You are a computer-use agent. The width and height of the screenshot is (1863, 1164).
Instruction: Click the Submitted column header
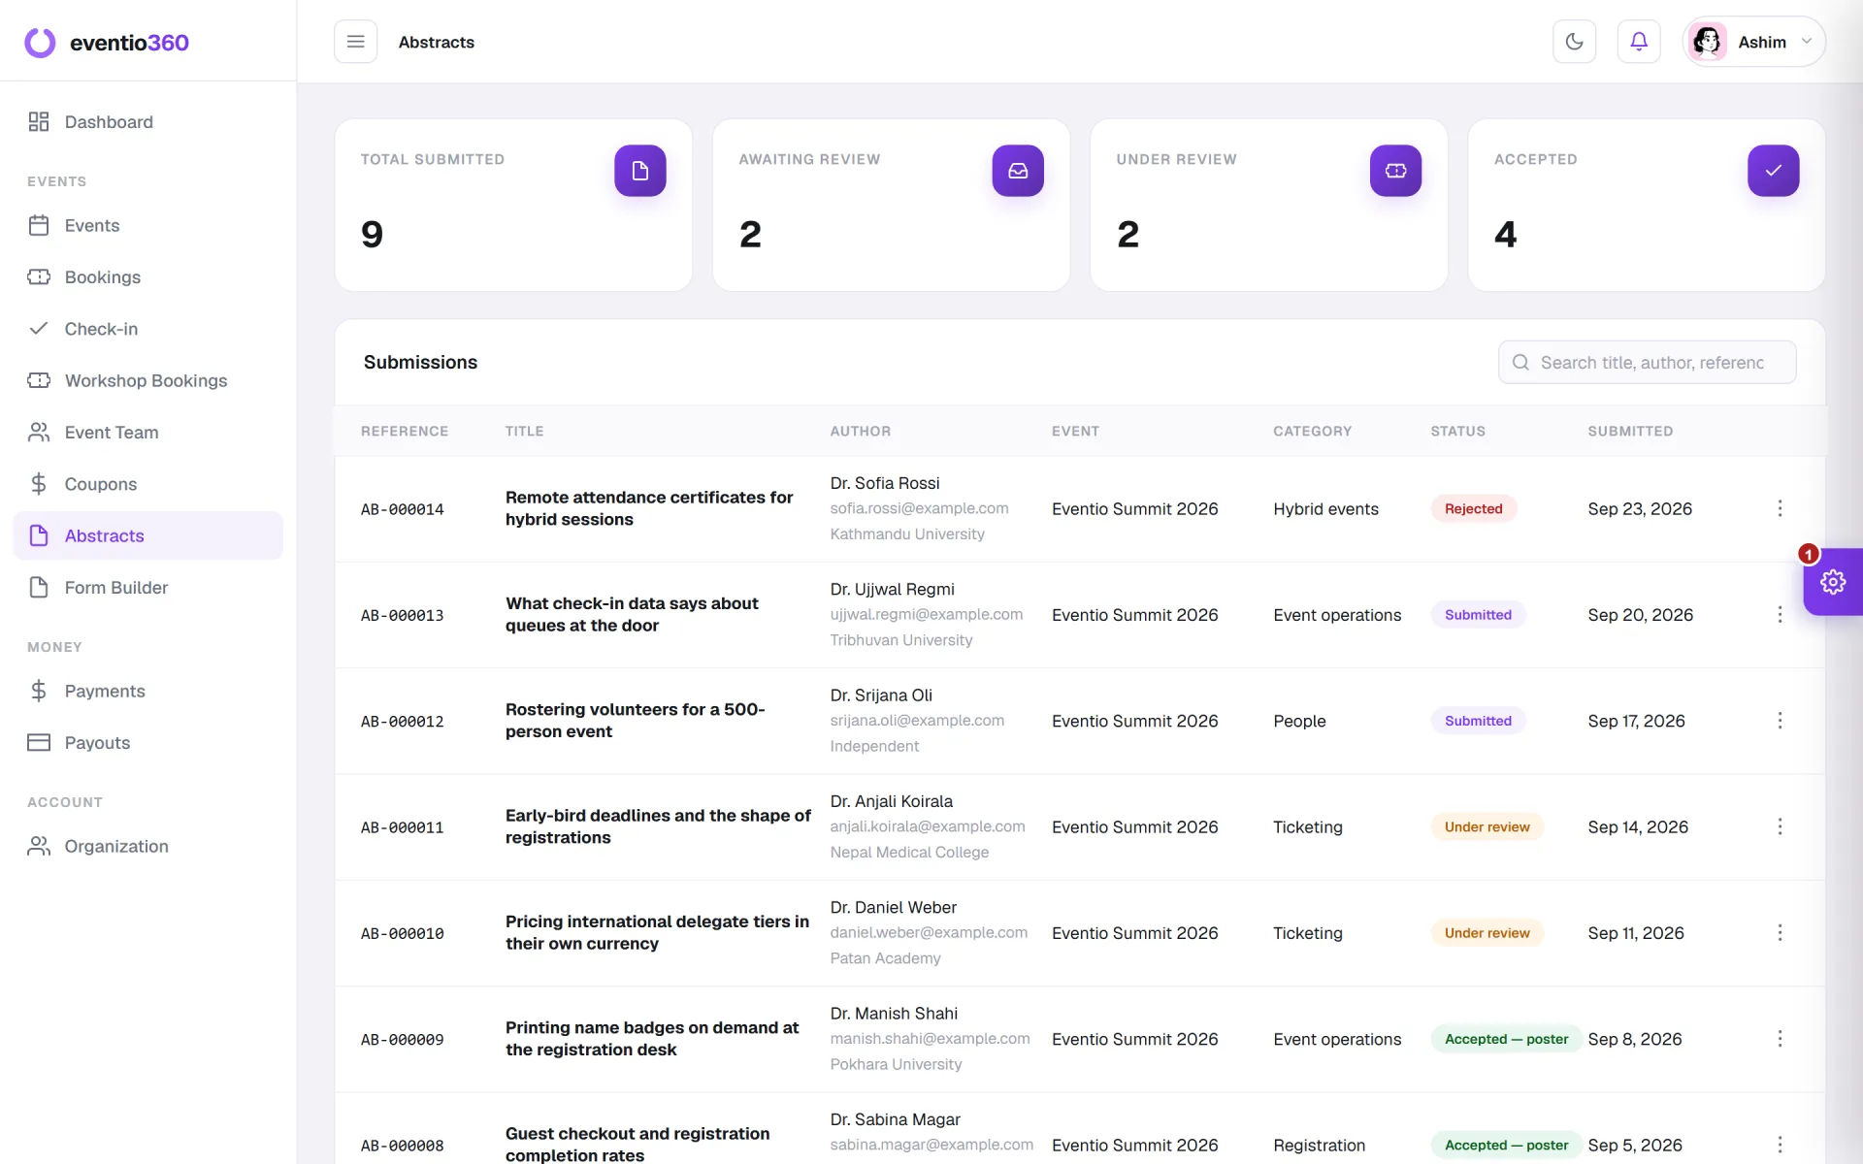[1630, 431]
